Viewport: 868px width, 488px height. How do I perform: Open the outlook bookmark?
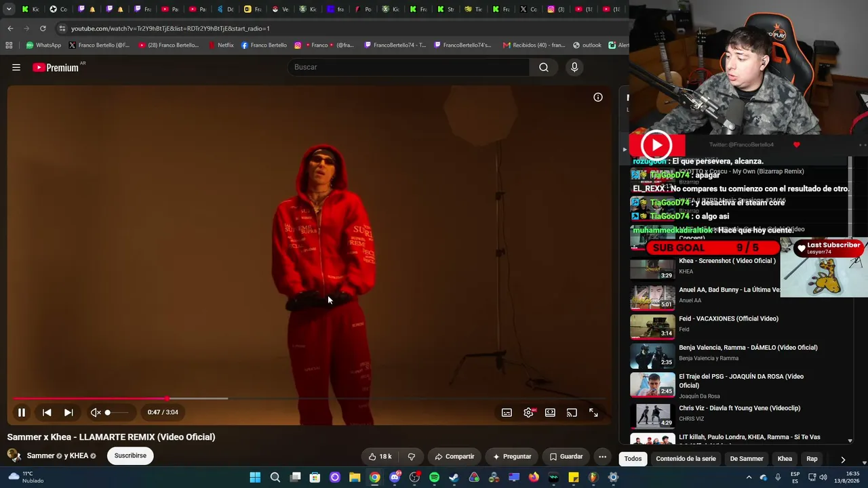pyautogui.click(x=587, y=45)
